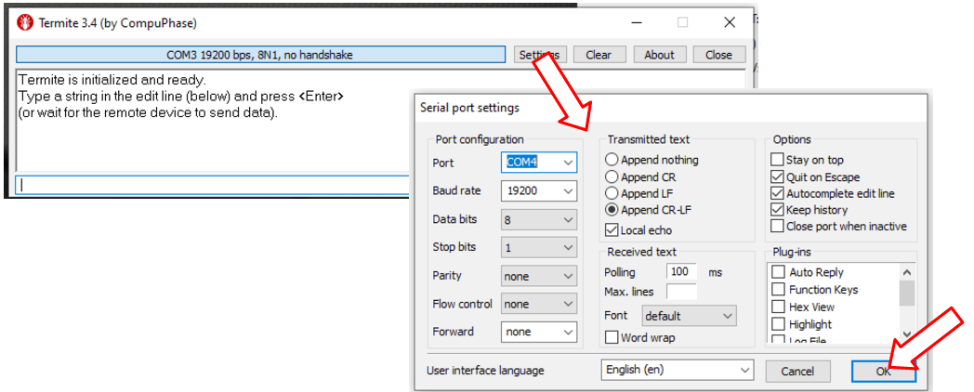Maximize the Termite window
Viewport: 974px width, 392px height.
click(683, 23)
